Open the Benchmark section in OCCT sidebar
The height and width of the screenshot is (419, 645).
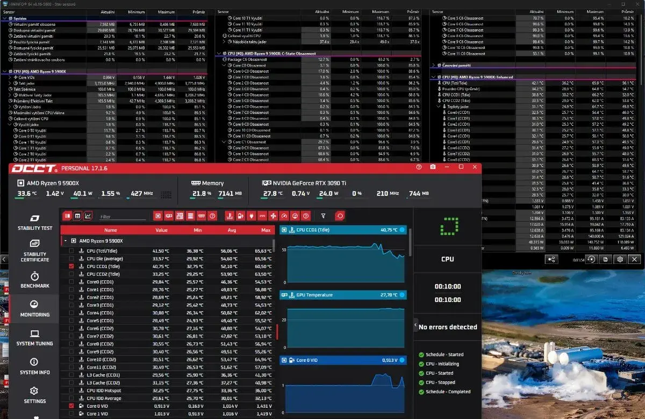coord(34,279)
